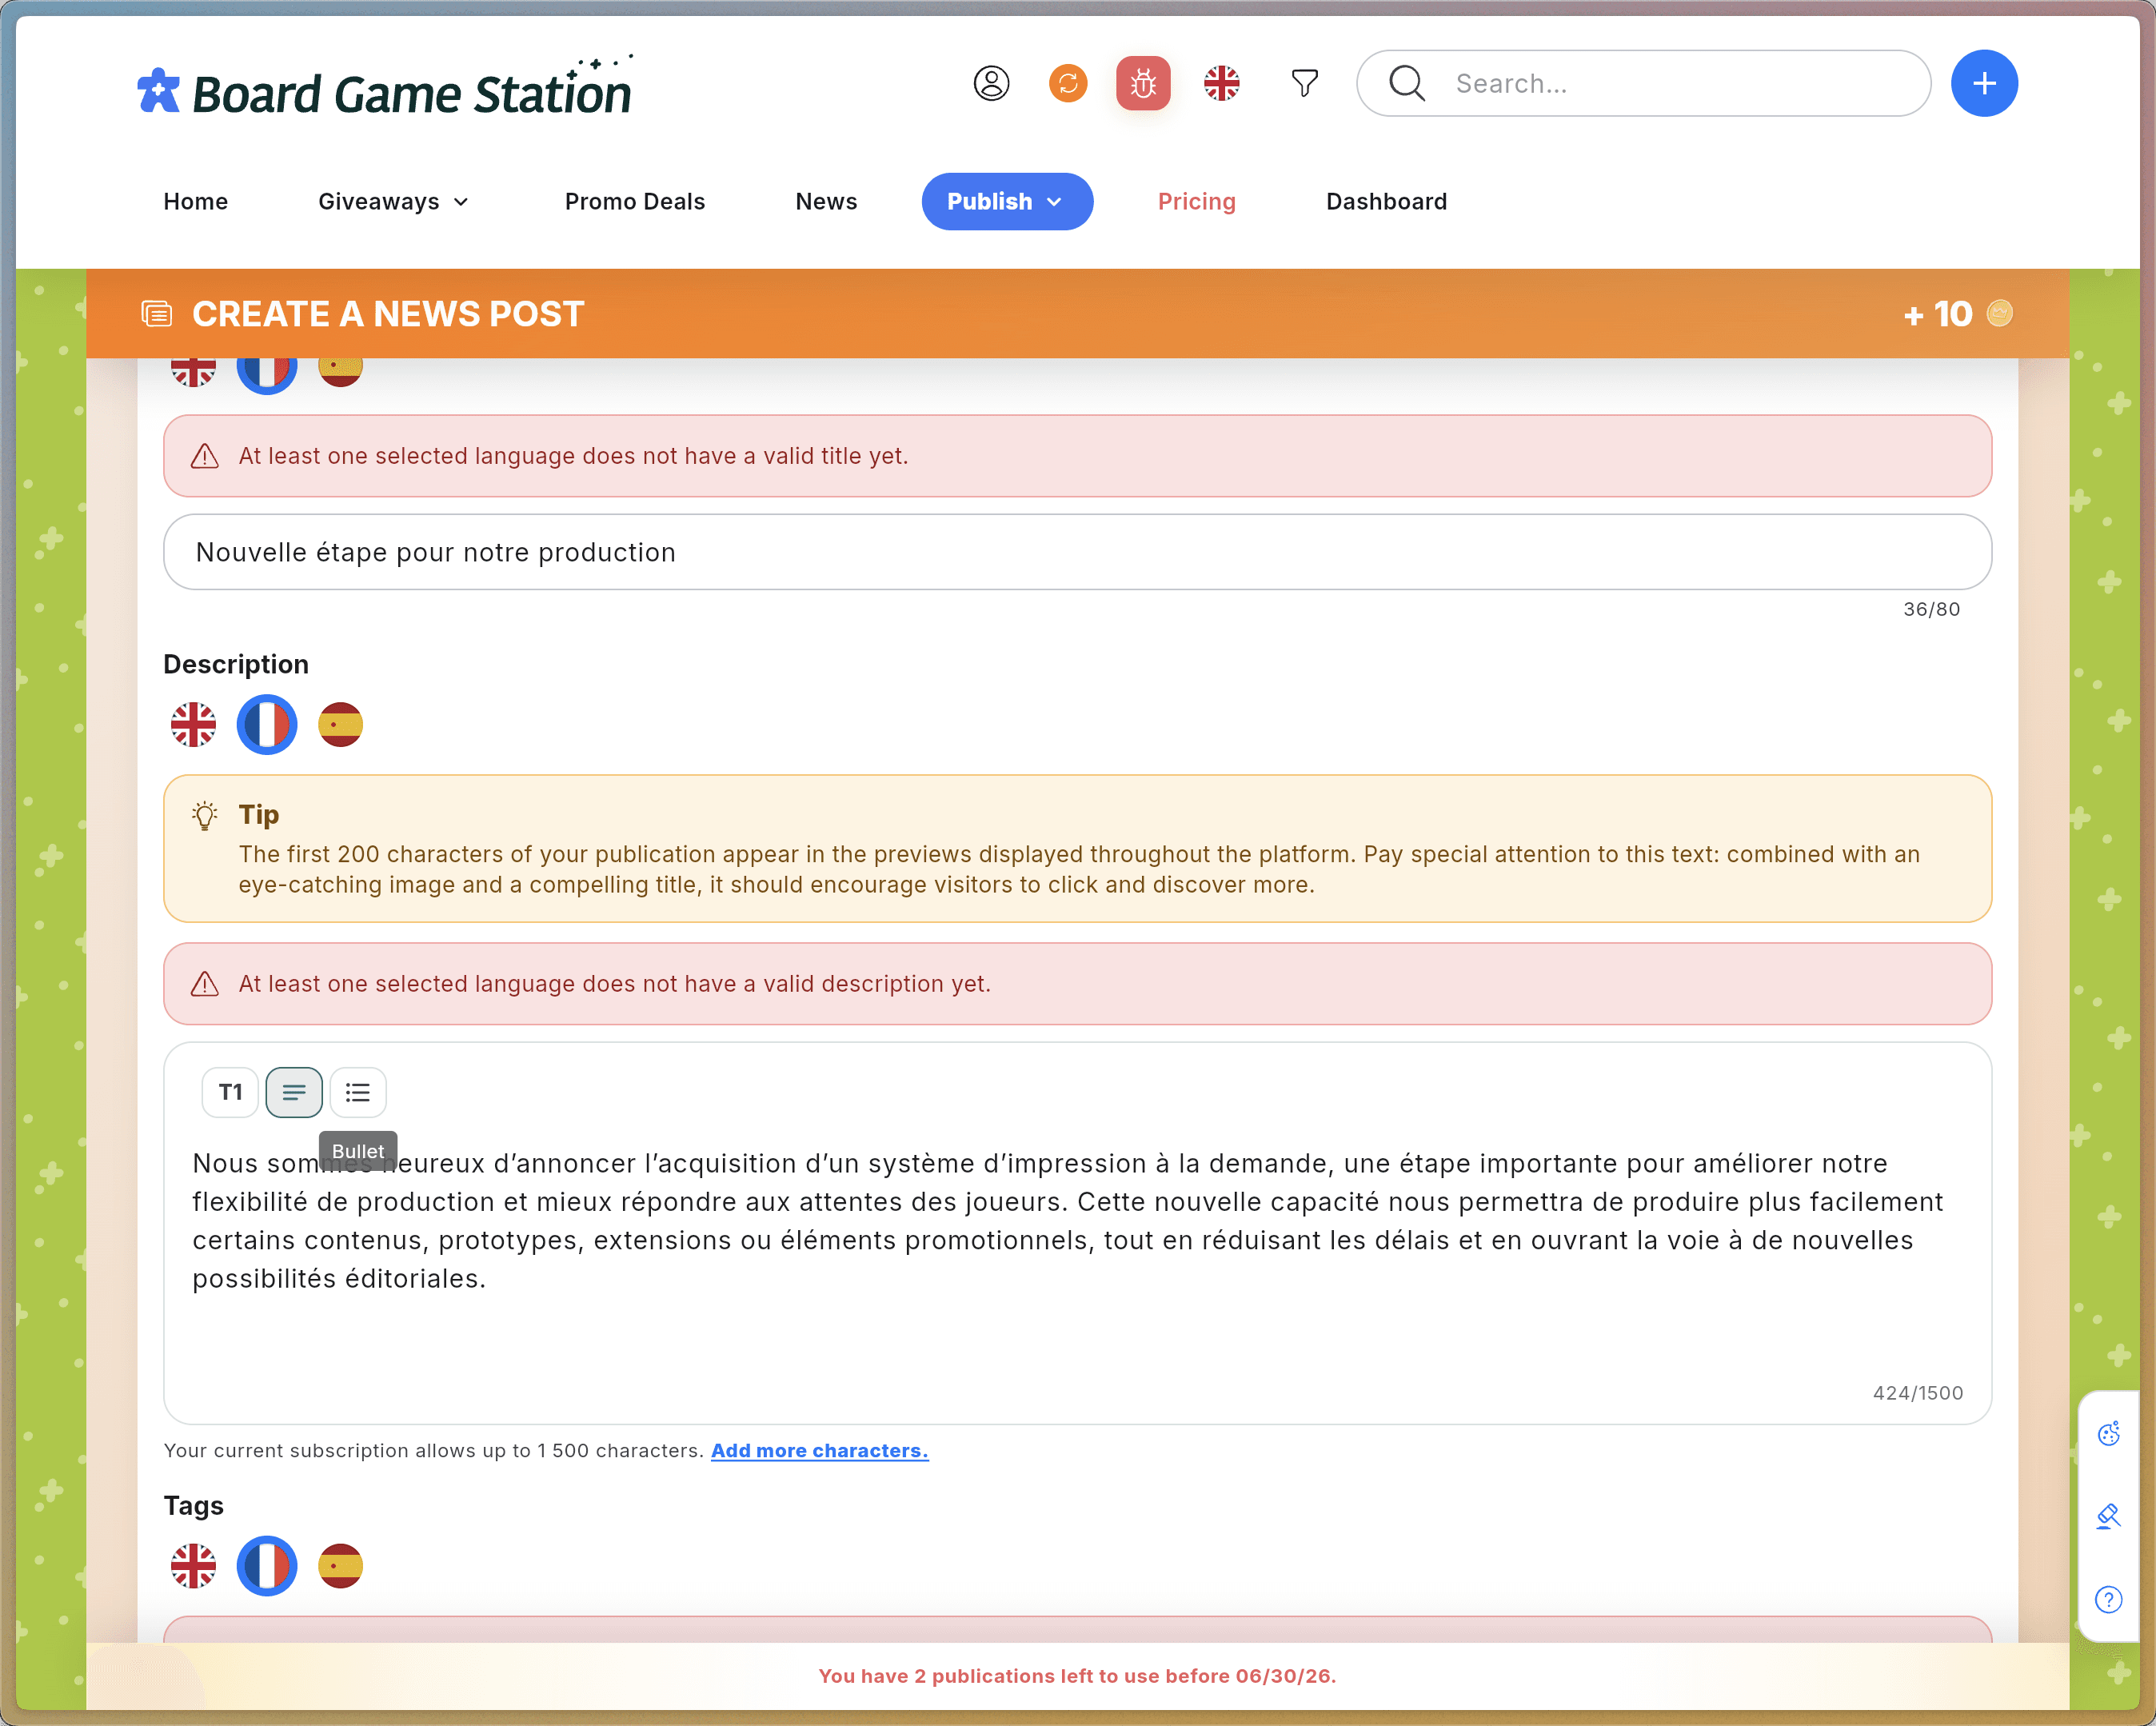2156x1726 pixels.
Task: Switch Tags language to English flag
Action: [193, 1565]
